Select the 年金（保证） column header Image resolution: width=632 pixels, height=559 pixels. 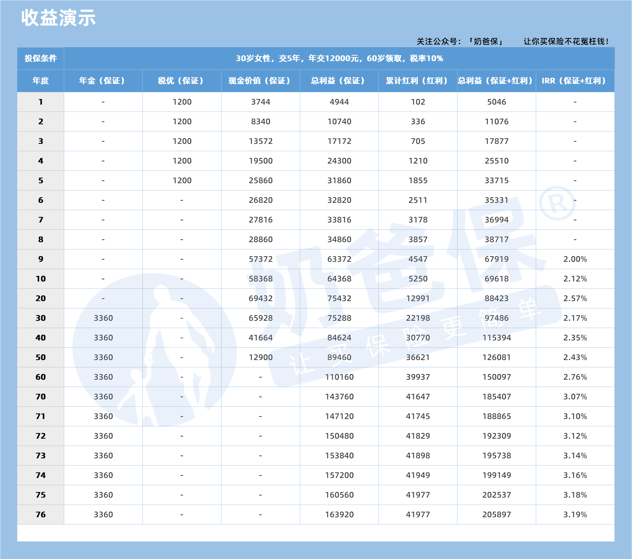click(x=103, y=81)
